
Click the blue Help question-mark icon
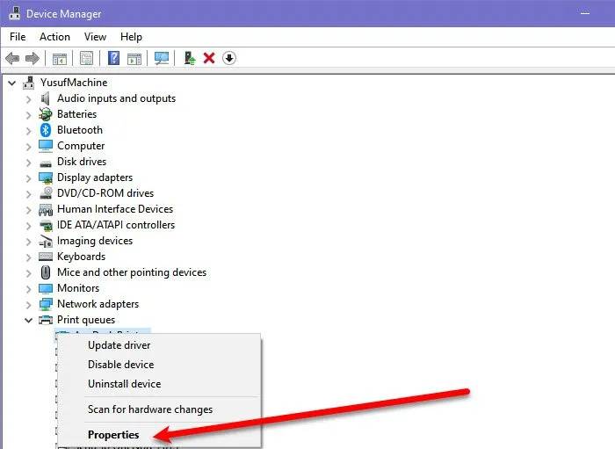[113, 58]
